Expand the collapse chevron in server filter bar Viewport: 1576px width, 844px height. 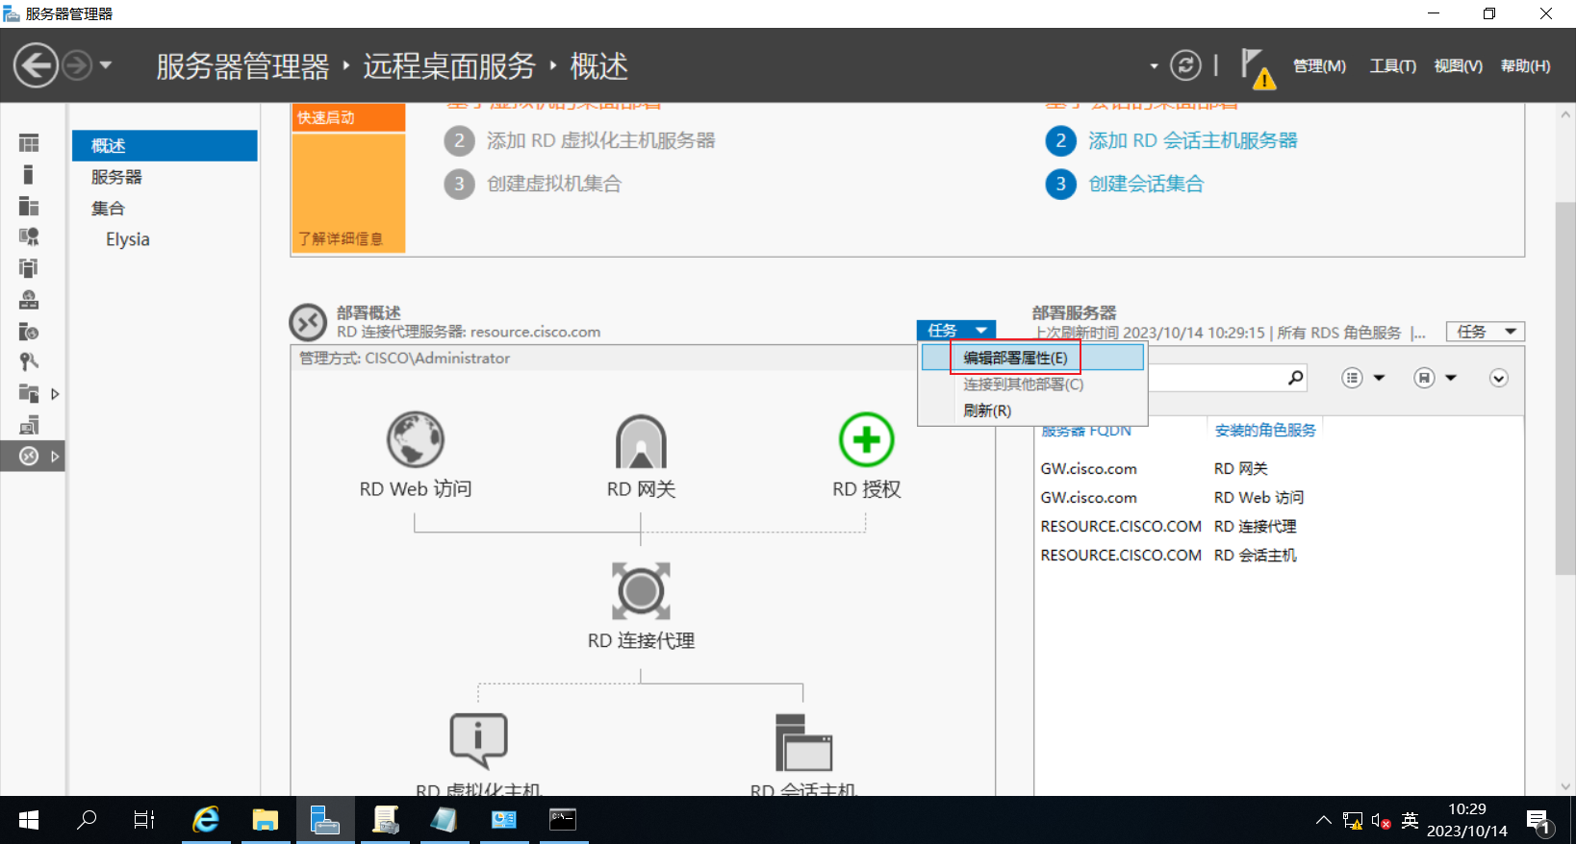tap(1498, 378)
